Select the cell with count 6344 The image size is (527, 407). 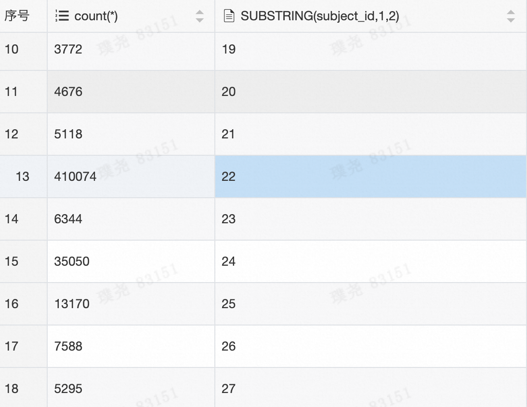(x=68, y=219)
